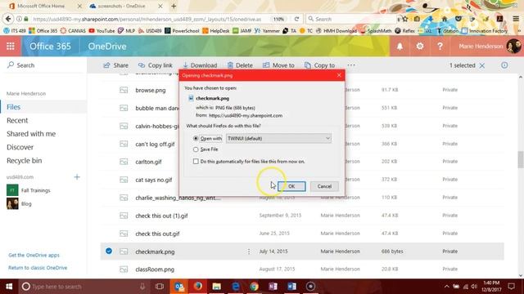524x294 pixels.
Task: Select the Open with radio button
Action: tap(196, 138)
